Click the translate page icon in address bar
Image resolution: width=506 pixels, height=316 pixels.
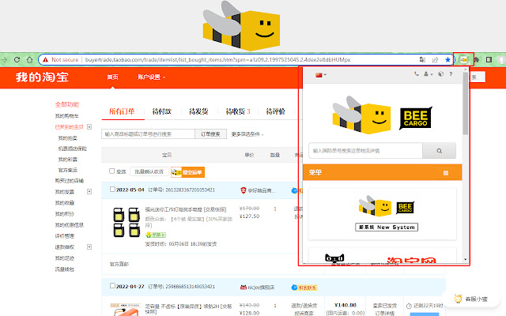[422, 60]
